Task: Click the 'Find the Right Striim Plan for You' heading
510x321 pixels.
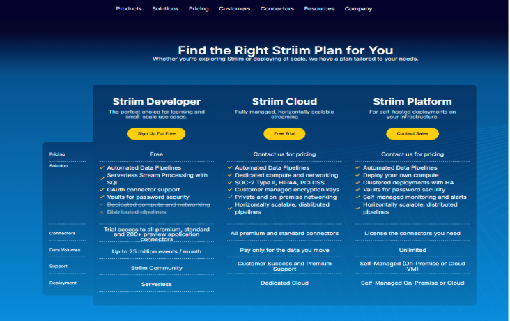Action: click(x=285, y=50)
